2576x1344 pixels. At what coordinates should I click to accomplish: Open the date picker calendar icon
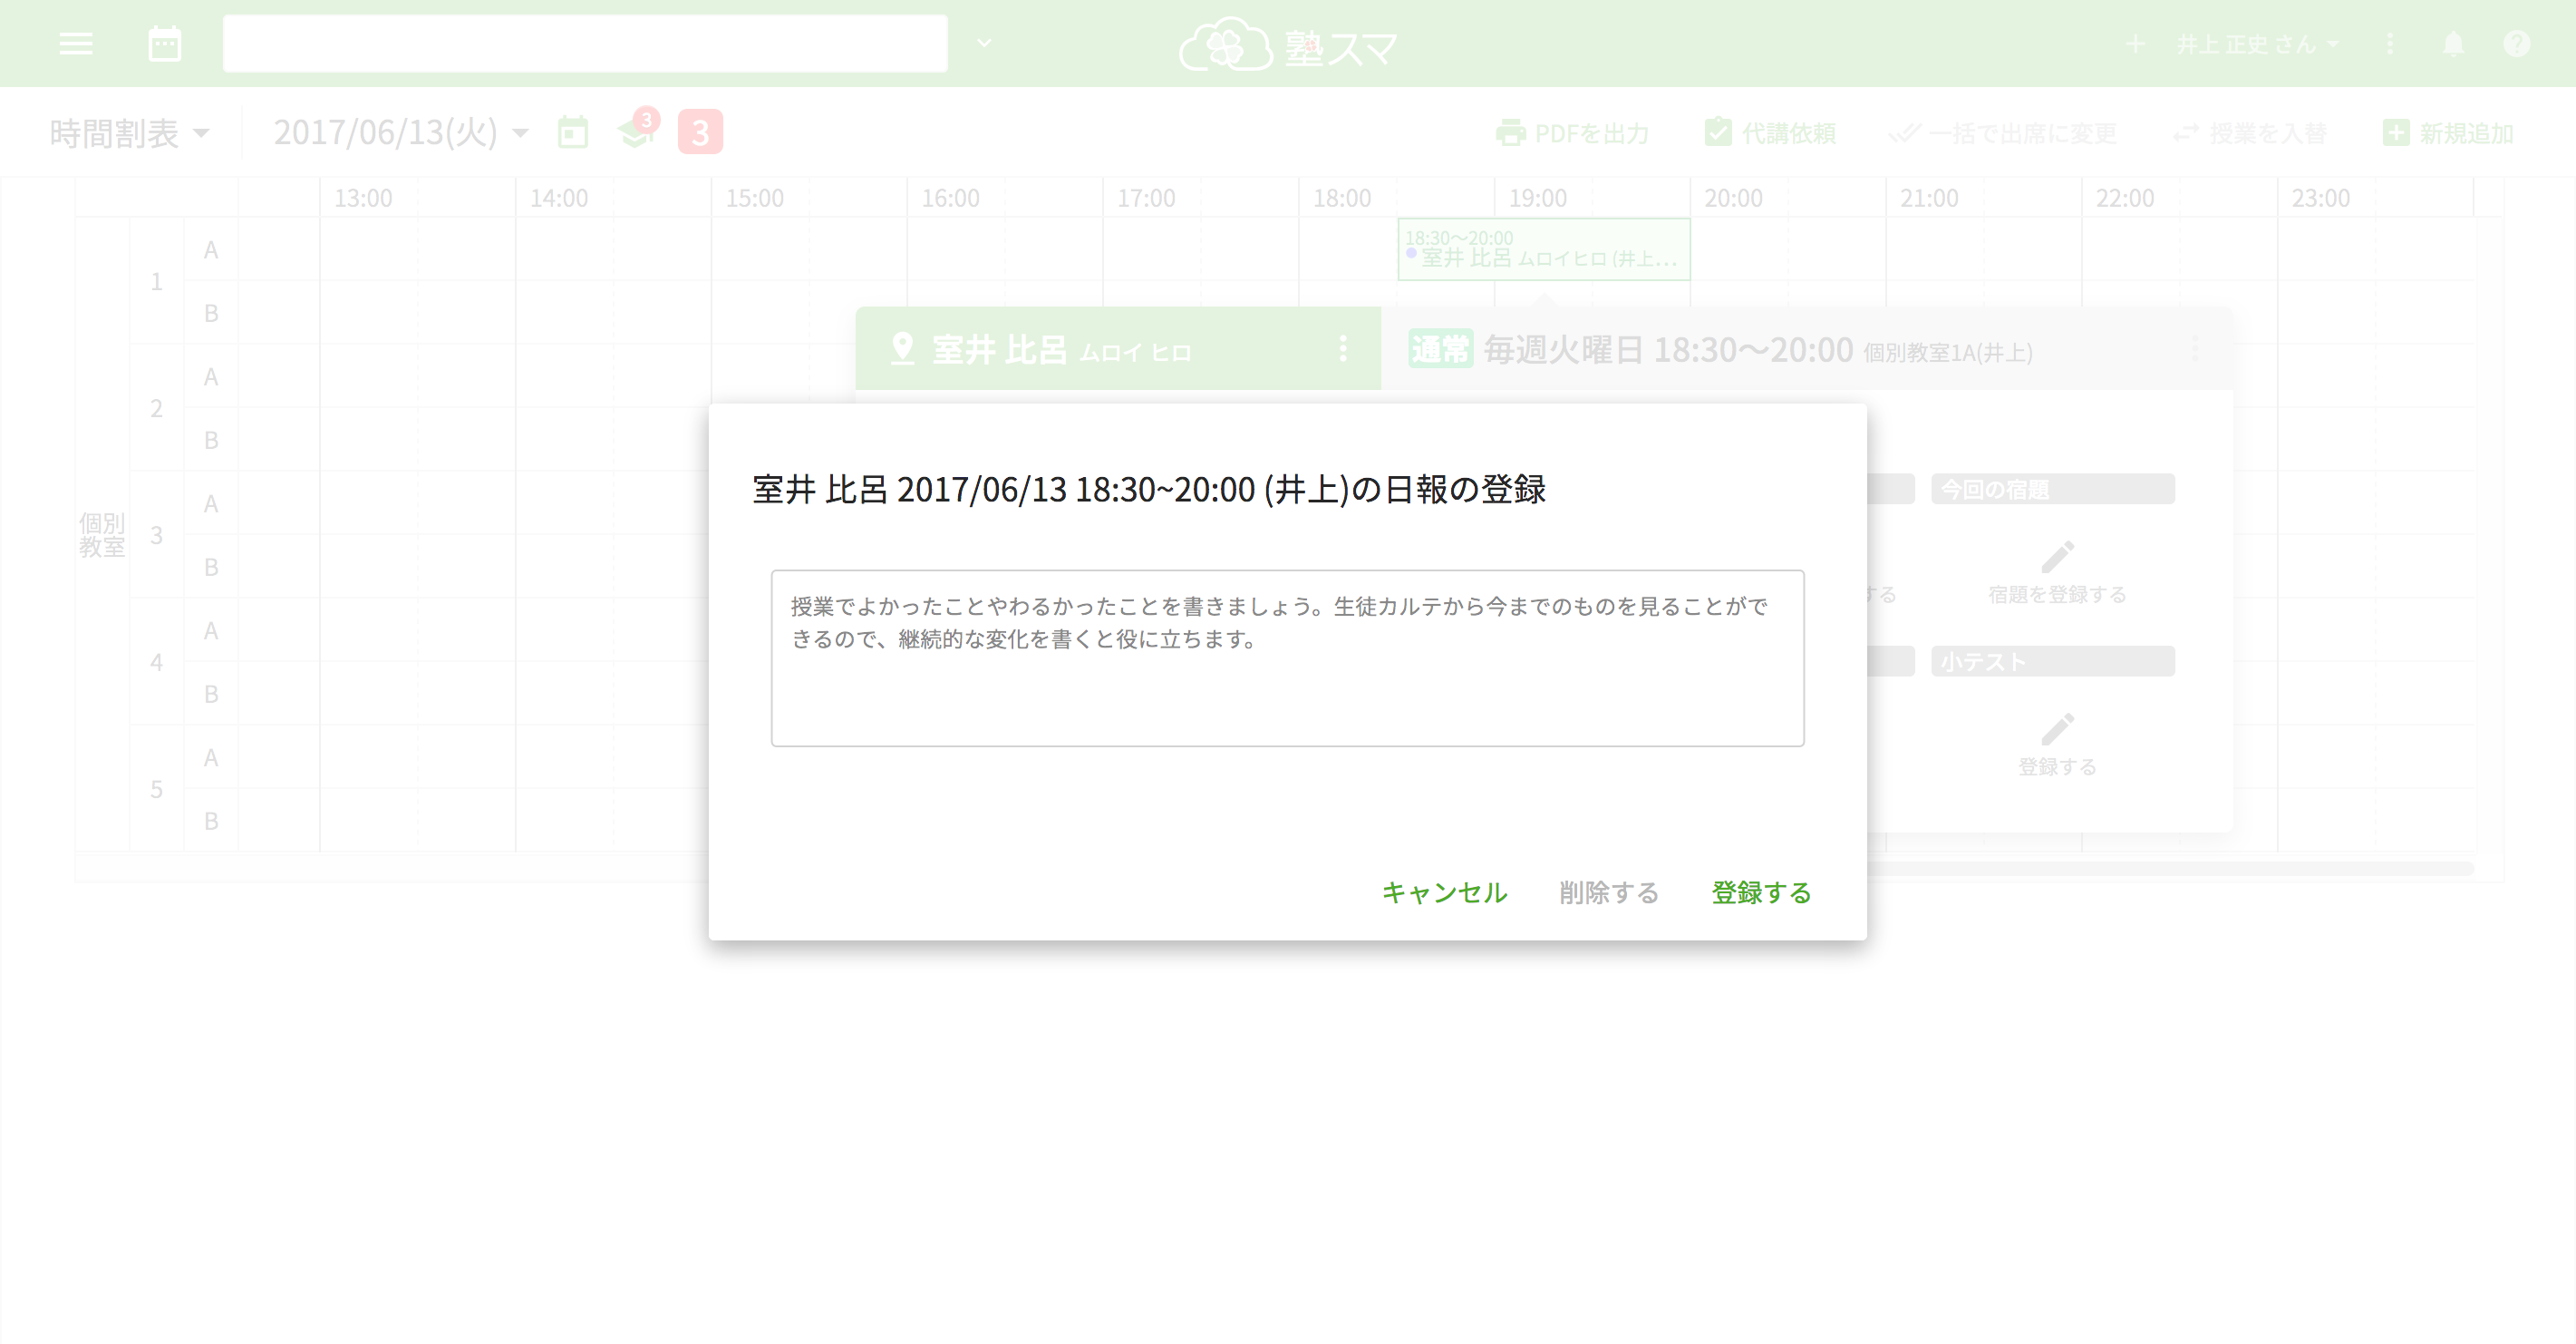(573, 131)
